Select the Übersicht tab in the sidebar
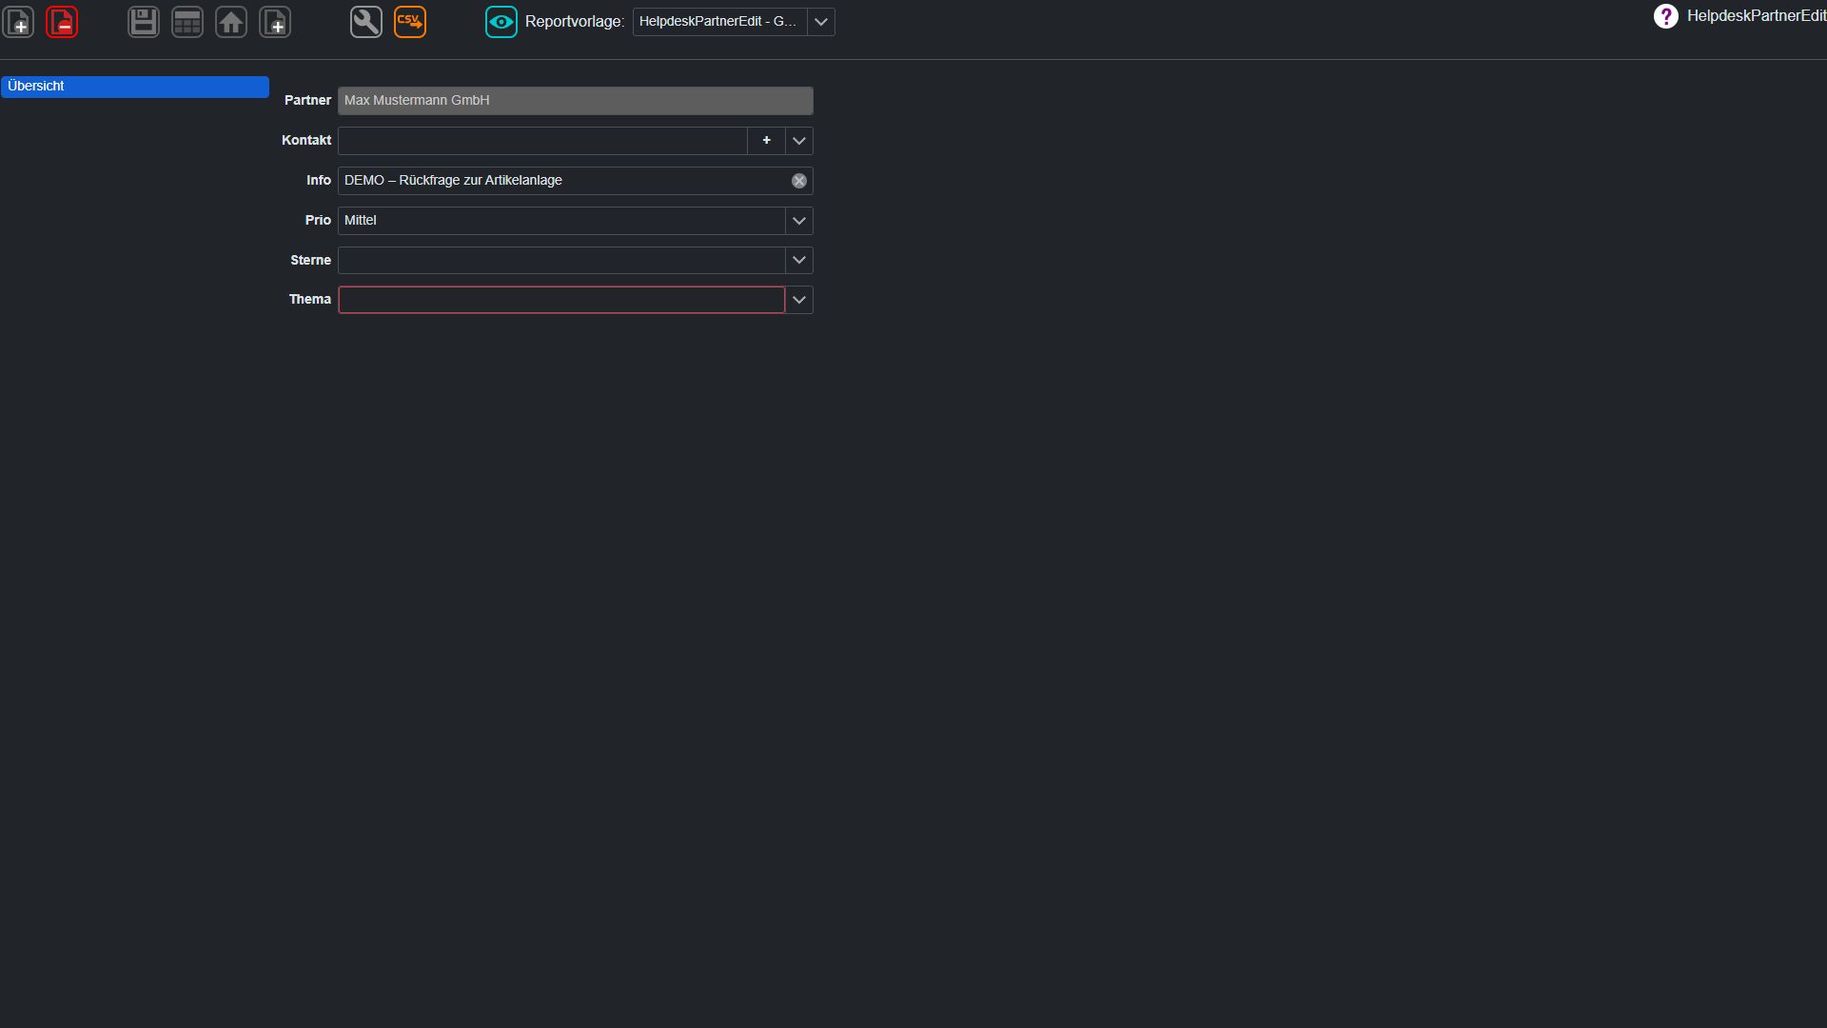 135,87
